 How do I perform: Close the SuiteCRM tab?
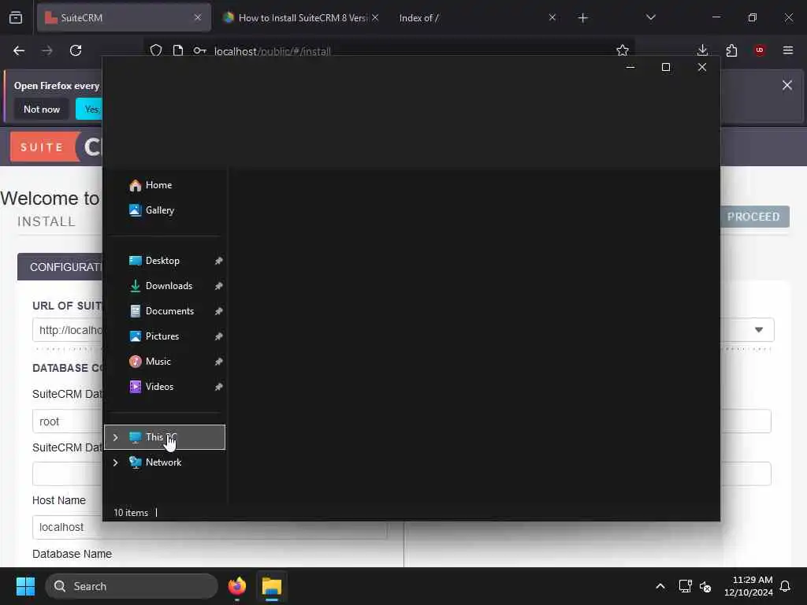(x=198, y=18)
